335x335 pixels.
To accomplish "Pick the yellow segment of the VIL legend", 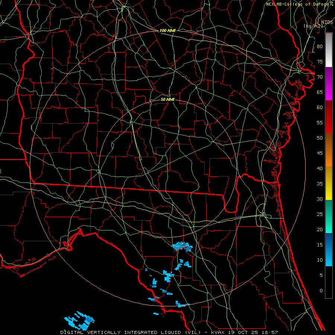I will click(x=329, y=183).
